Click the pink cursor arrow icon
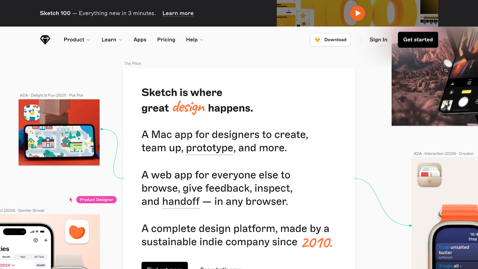This screenshot has height=269, width=478. tap(71, 200)
